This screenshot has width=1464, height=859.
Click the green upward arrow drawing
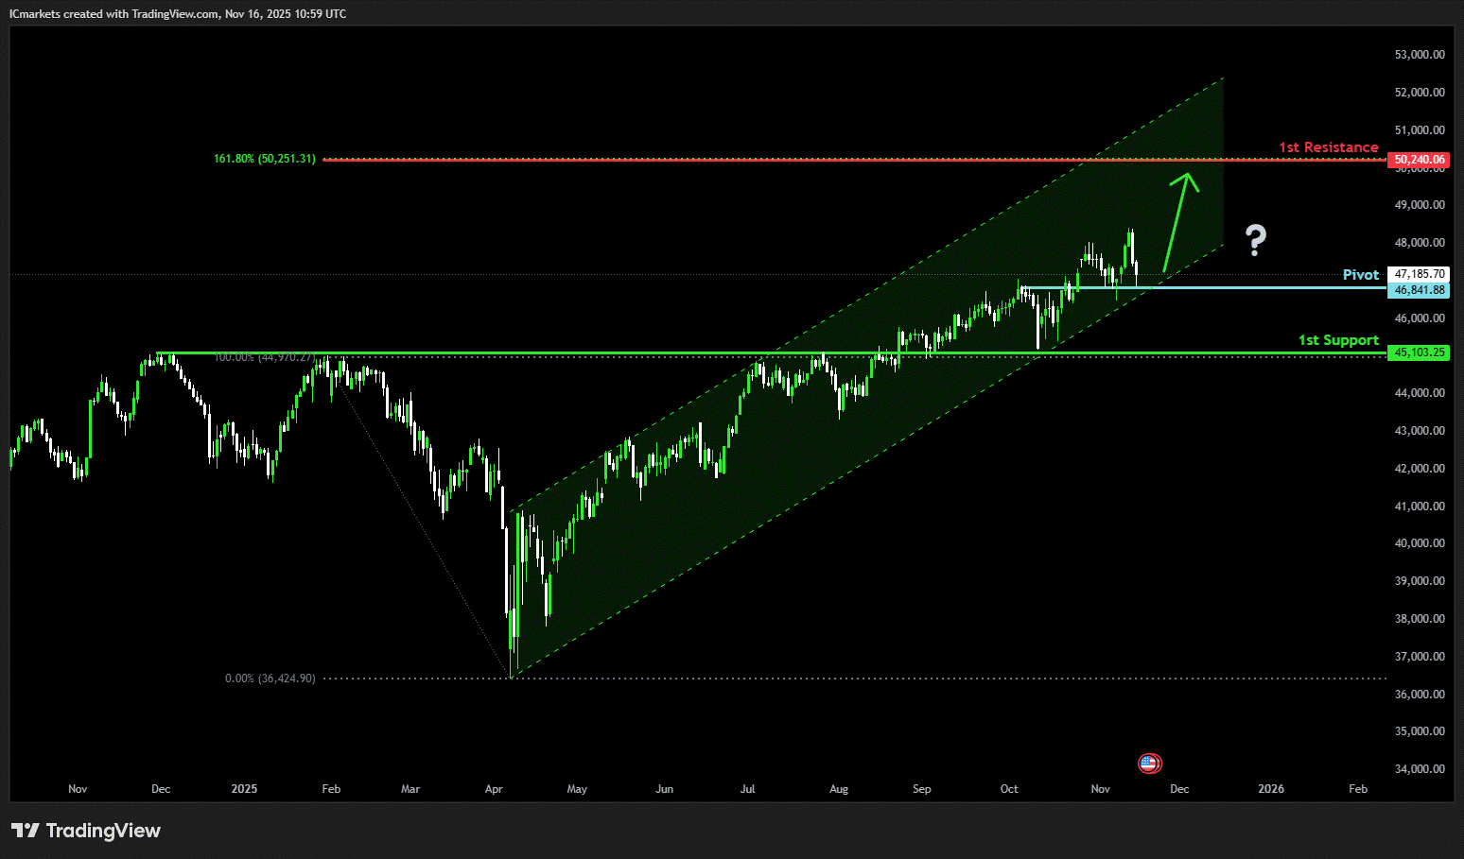(1179, 221)
